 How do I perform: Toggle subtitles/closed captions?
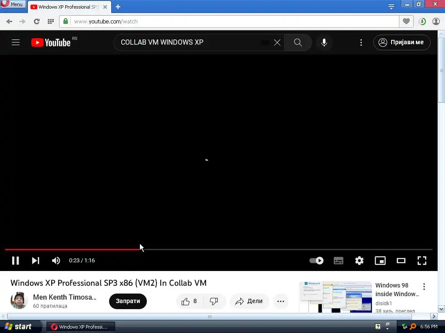(x=338, y=261)
